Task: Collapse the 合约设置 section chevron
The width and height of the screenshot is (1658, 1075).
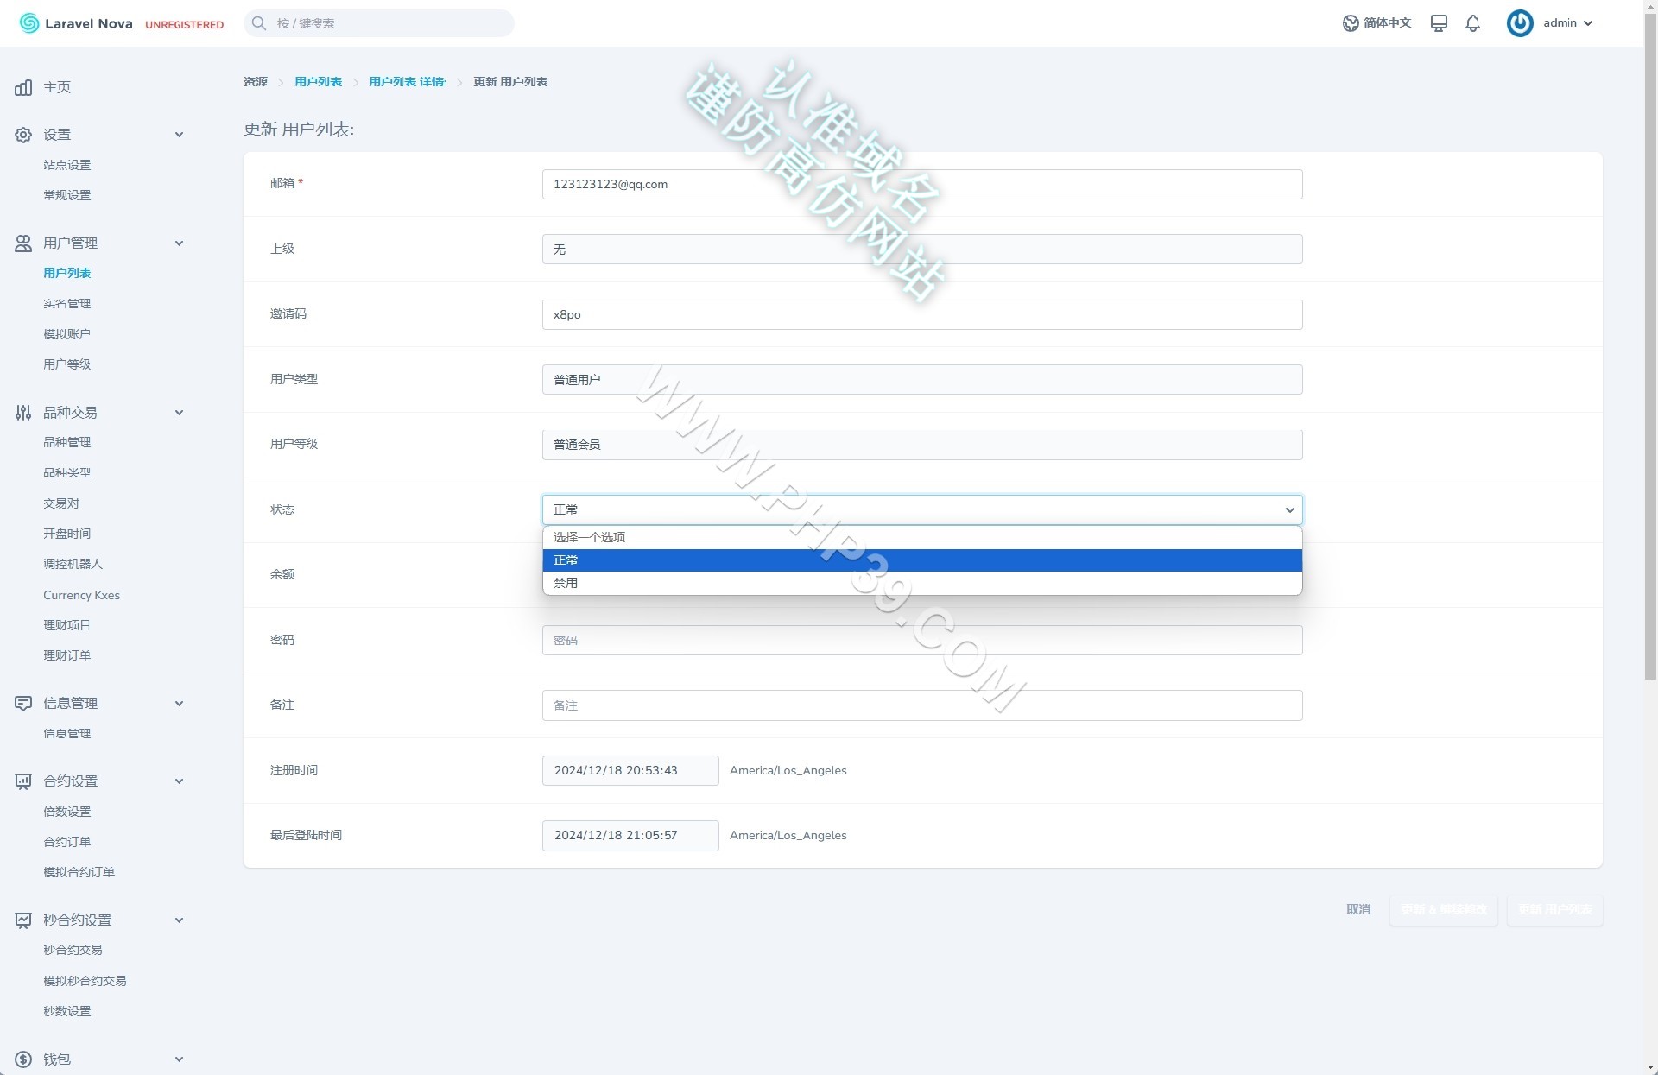Action: 179,781
